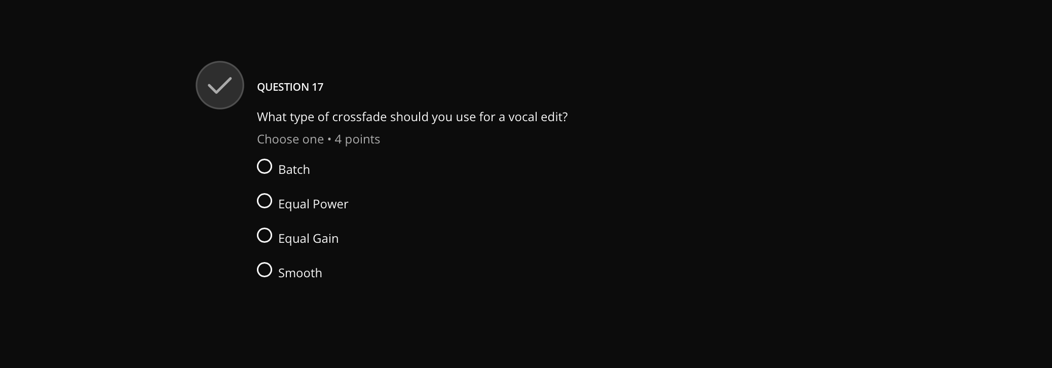Select the Equal Gain radio button

264,235
